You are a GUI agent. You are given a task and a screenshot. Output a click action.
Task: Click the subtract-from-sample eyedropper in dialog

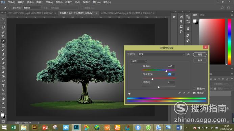point(188,93)
